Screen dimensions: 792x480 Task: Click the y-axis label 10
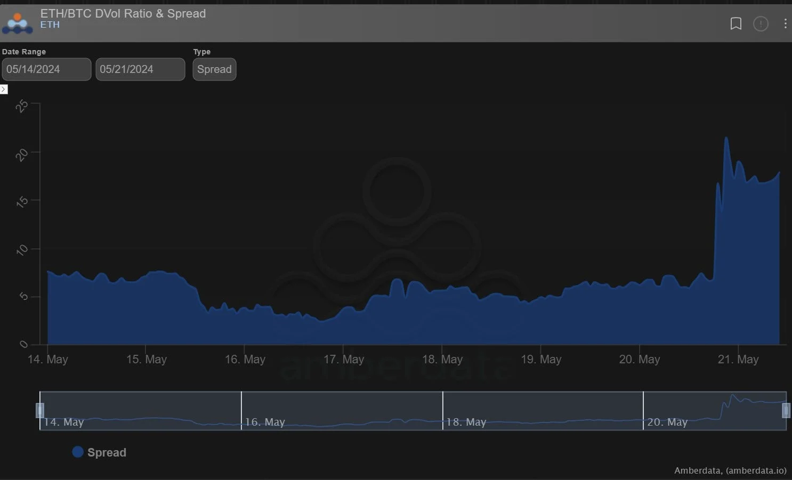coord(22,249)
